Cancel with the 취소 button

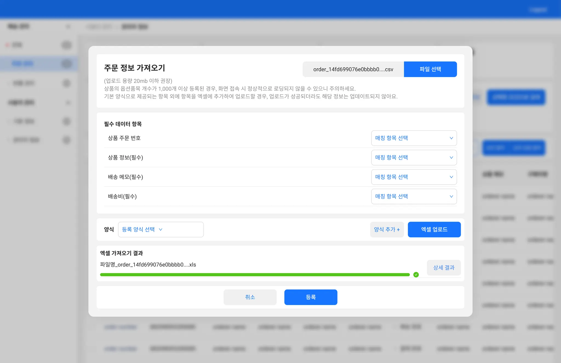(250, 297)
